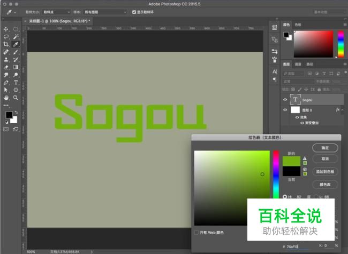
Task: Swap foreground and background colors
Action: click(x=16, y=113)
